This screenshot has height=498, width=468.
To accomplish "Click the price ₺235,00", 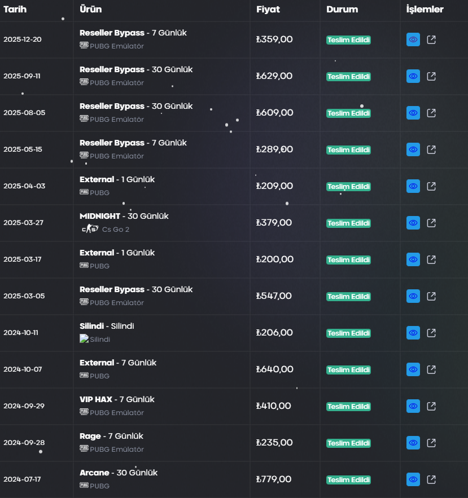I will pyautogui.click(x=274, y=442).
